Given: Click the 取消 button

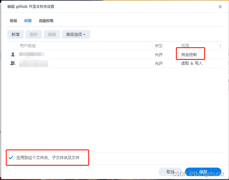Looking at the screenshot, I should pyautogui.click(x=170, y=172).
